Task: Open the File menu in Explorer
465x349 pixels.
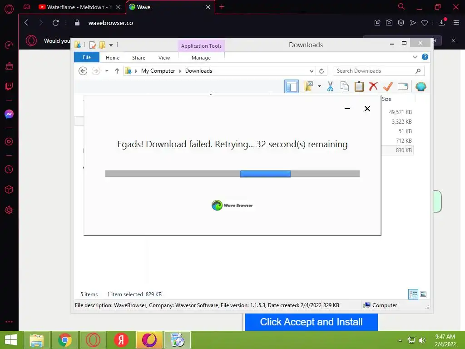Action: pos(87,57)
